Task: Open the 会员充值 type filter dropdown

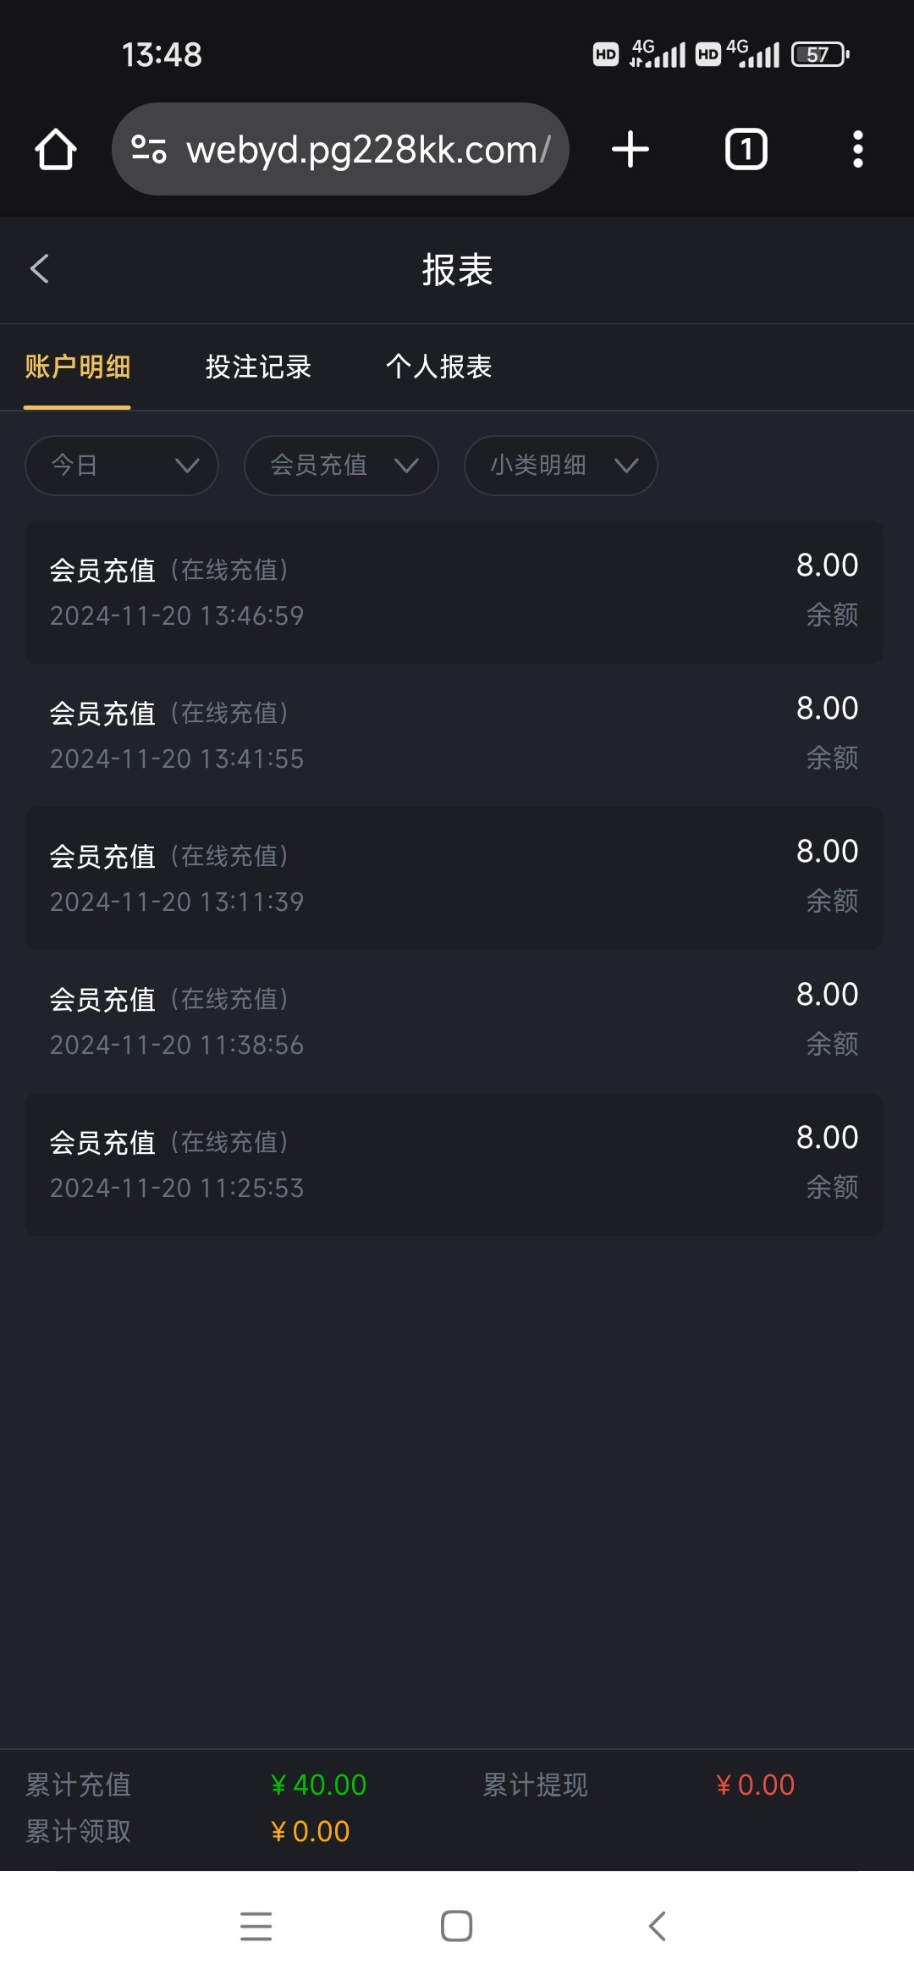Action: coord(341,466)
